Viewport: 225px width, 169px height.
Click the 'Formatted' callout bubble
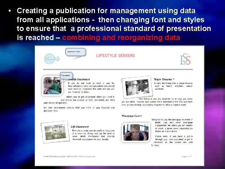click(x=67, y=75)
